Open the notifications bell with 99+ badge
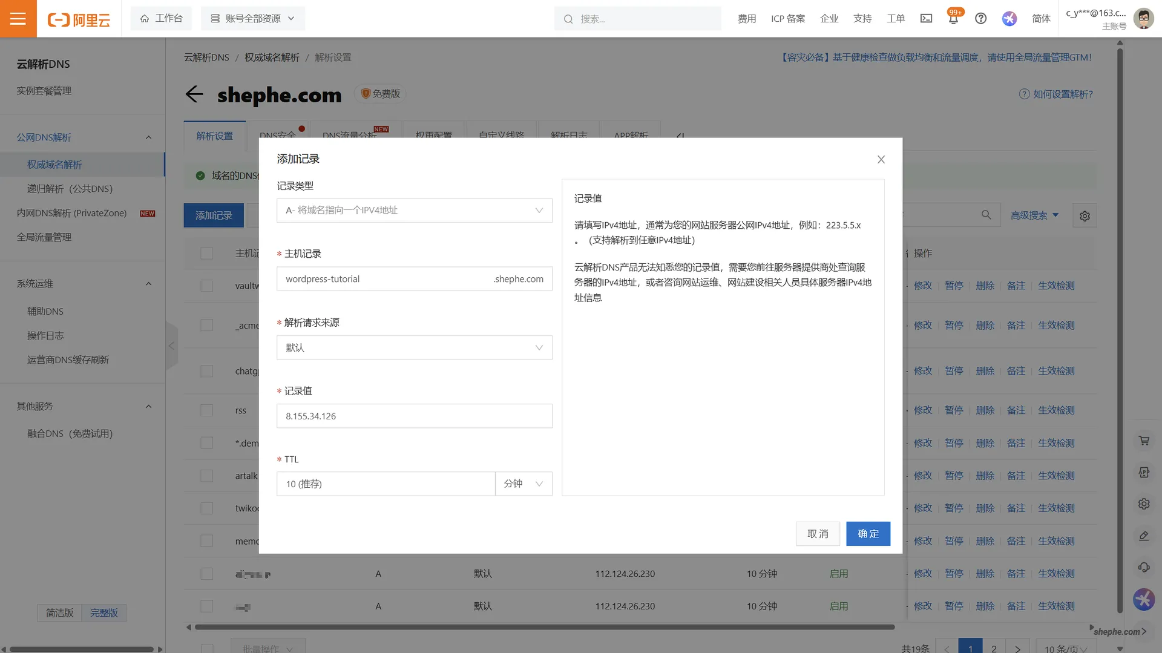The width and height of the screenshot is (1162, 653). point(953,18)
